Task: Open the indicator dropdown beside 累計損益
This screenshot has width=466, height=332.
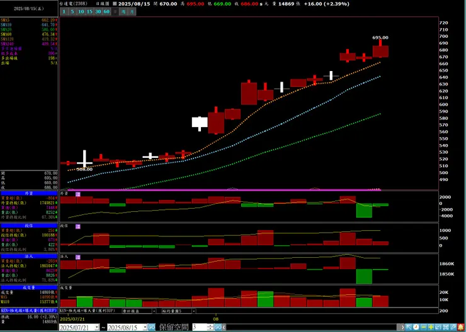Action: (194, 311)
